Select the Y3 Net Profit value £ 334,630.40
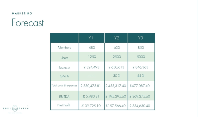 point(142,106)
